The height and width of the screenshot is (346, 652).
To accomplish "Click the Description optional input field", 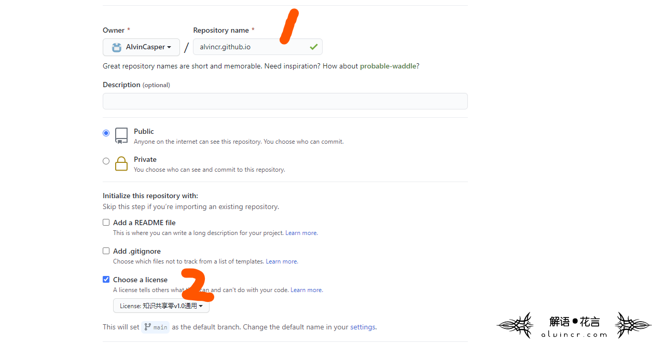I will pos(285,101).
